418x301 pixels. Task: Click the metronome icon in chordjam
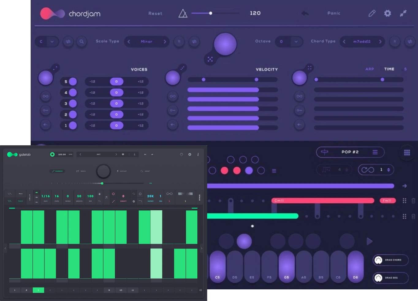point(183,13)
